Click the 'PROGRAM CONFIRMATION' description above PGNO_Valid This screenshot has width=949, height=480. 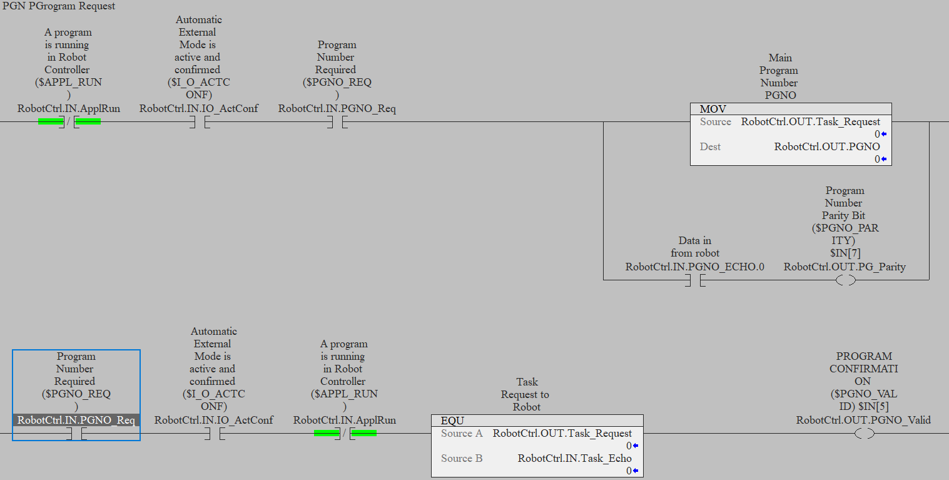point(863,381)
